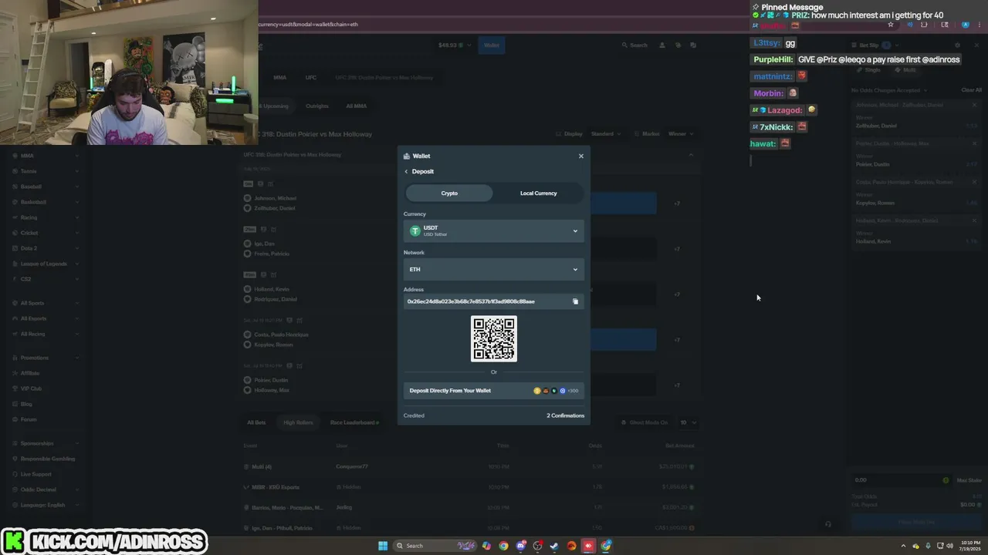
Task: Open Steam from the taskbar
Action: point(554,546)
